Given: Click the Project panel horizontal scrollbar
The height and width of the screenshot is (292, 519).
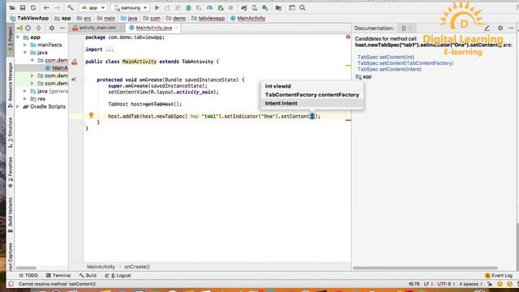Looking at the screenshot, I should 26,268.
